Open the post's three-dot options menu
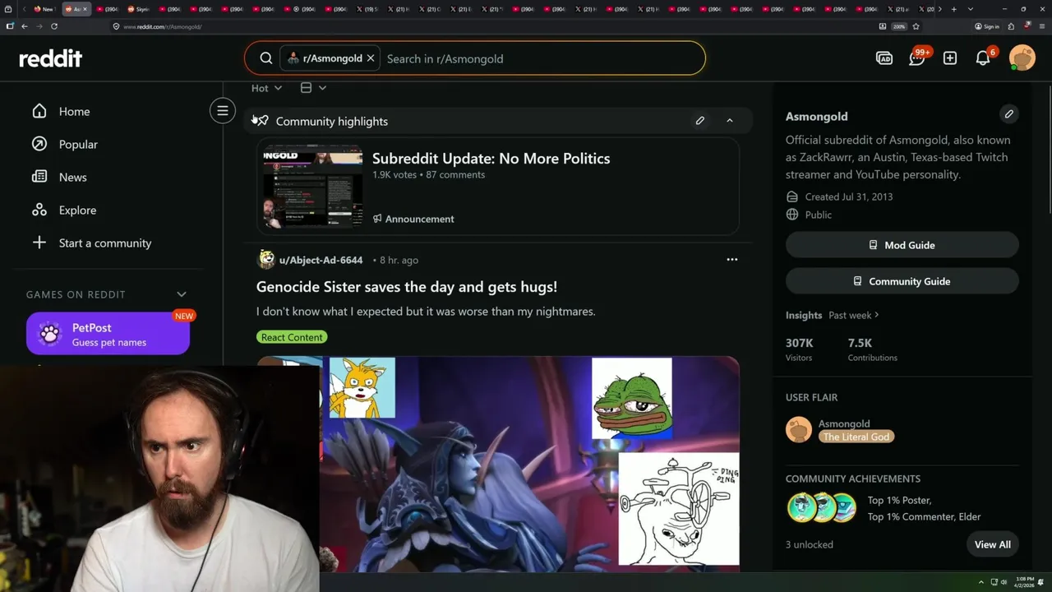The height and width of the screenshot is (592, 1052). tap(732, 260)
